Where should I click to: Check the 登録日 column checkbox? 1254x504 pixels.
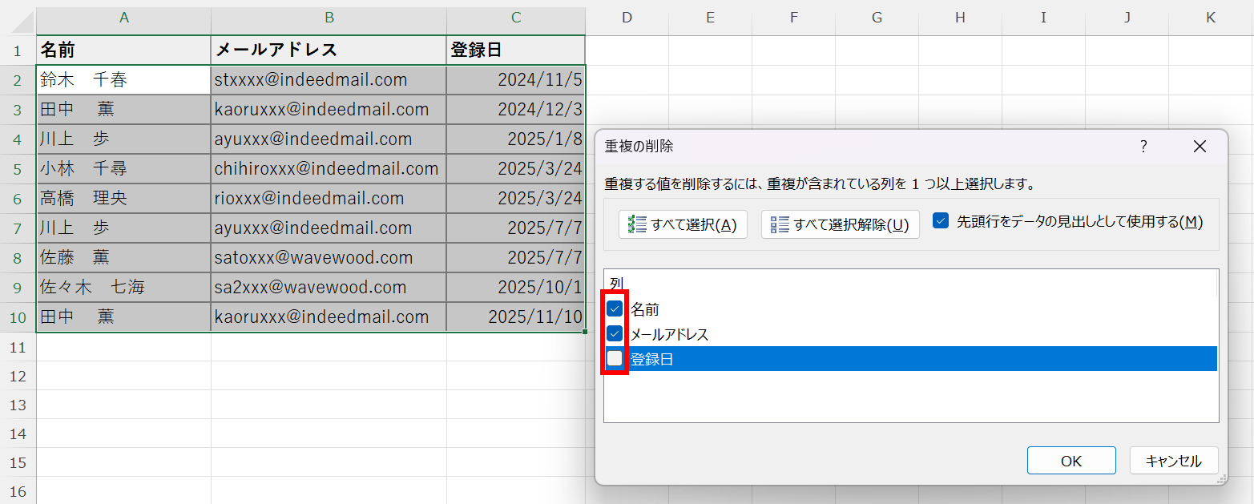(x=615, y=358)
